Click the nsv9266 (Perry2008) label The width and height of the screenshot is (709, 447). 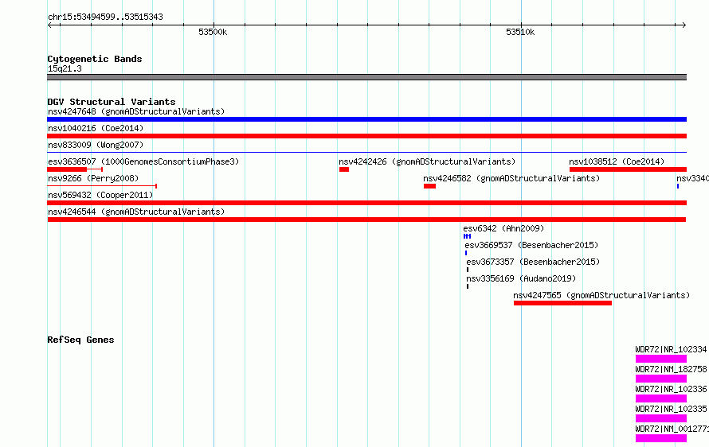coord(93,178)
